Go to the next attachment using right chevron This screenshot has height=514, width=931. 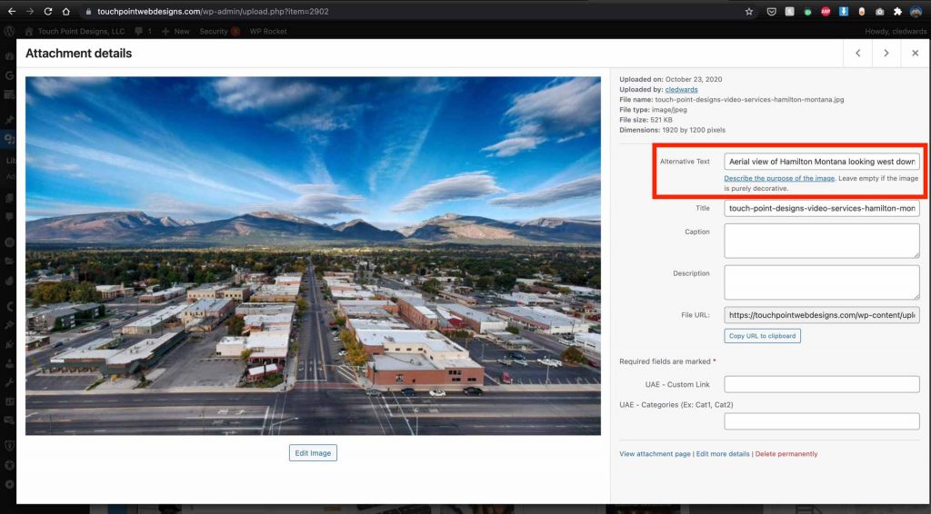[886, 54]
